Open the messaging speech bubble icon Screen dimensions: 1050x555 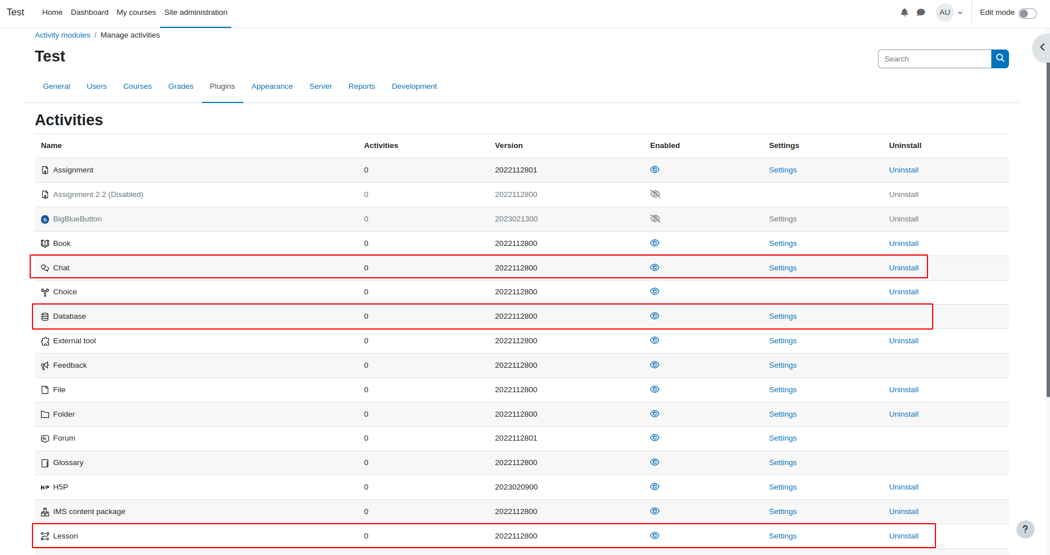[921, 13]
